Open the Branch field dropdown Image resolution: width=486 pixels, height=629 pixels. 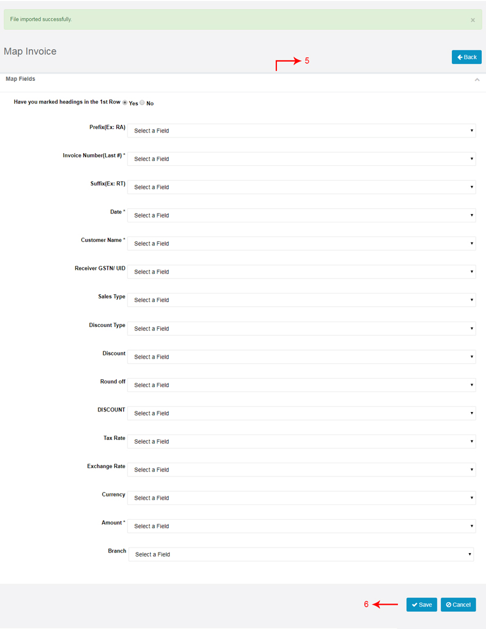click(x=301, y=554)
